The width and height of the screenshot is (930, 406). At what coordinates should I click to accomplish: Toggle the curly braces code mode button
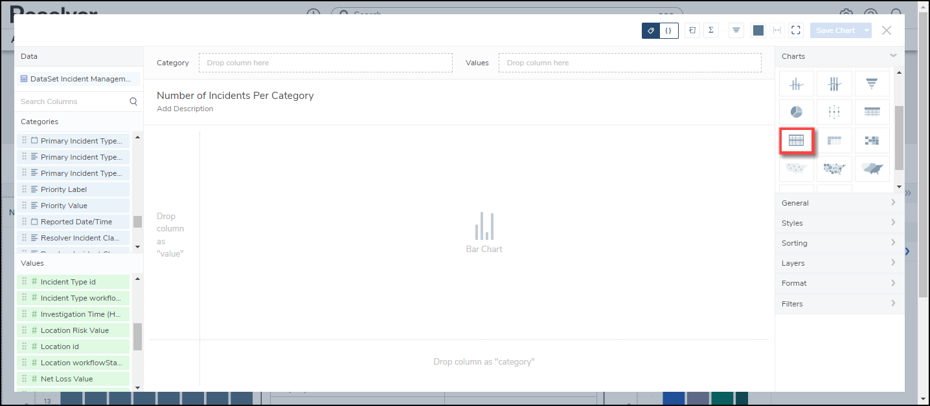pos(669,30)
